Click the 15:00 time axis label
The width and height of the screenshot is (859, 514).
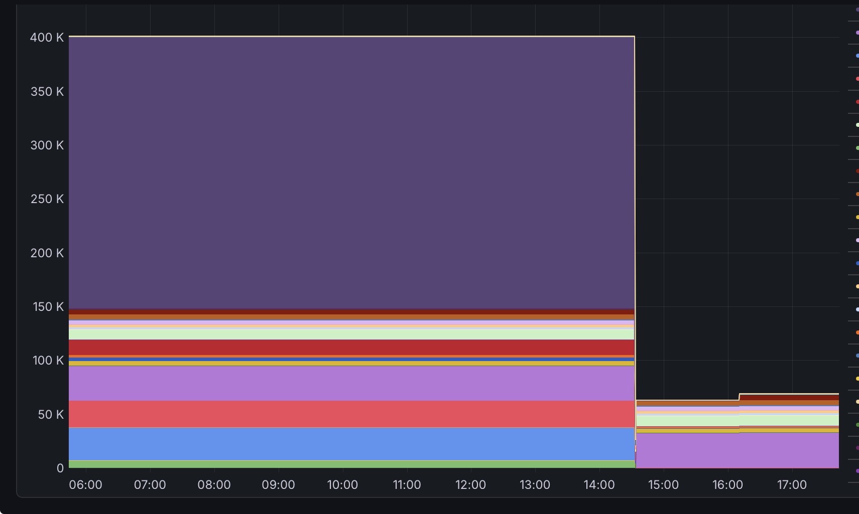pyautogui.click(x=663, y=485)
